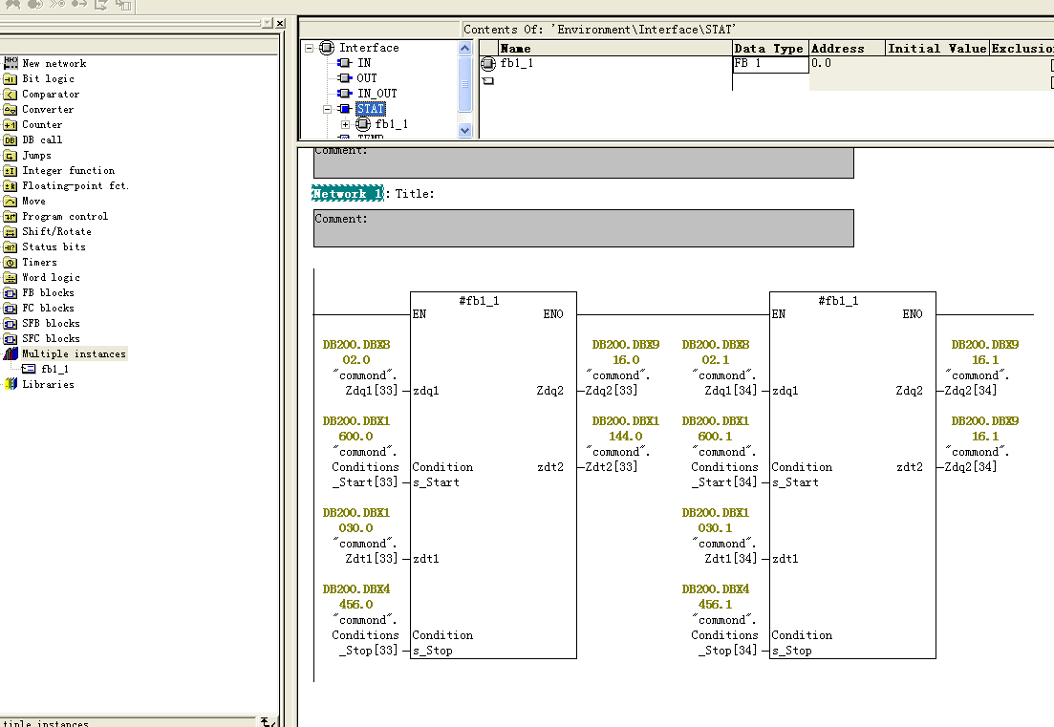The image size is (1054, 727).
Task: Click the FB 1 data type cell
Action: [x=770, y=64]
